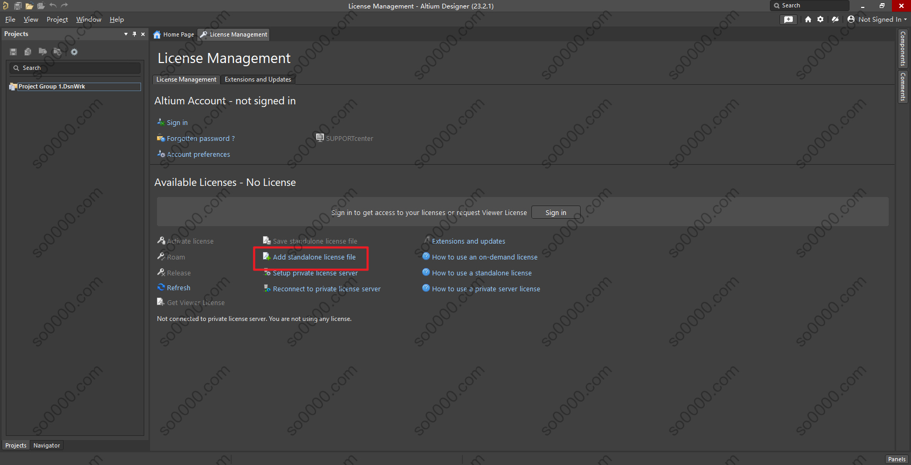911x465 pixels.
Task: Pin the Projects panel with the pushpin icon
Action: point(134,34)
